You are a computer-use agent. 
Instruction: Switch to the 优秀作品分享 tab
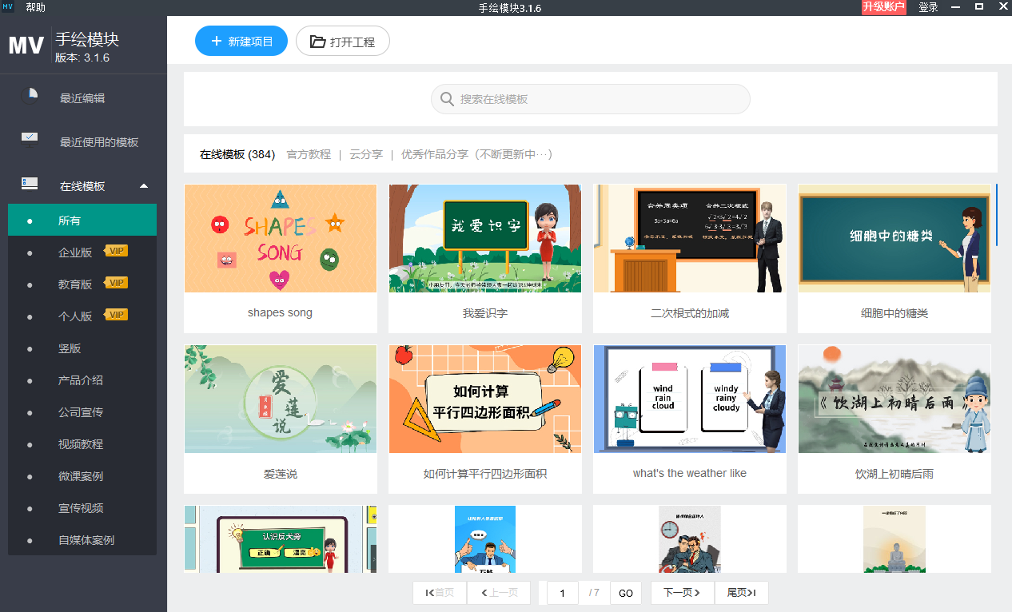coord(476,154)
